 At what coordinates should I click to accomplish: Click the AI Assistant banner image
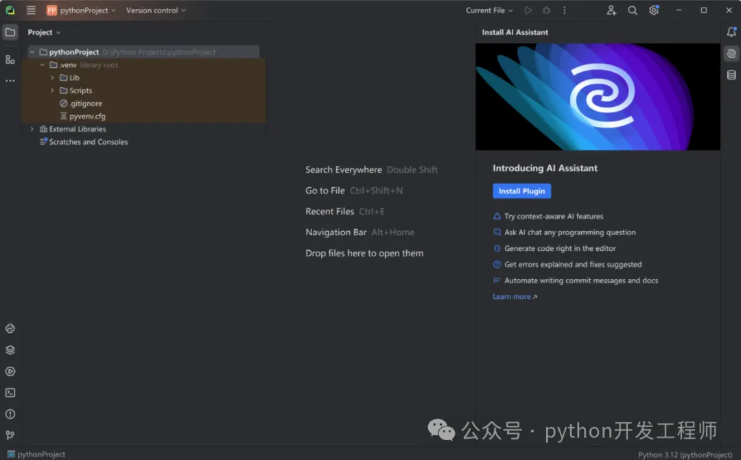pos(598,97)
